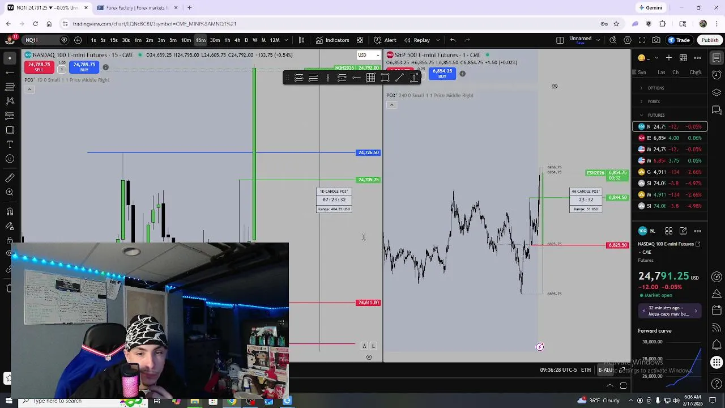Select the measure ruler tool
Viewport: 725px width, 408px height.
pyautogui.click(x=10, y=178)
